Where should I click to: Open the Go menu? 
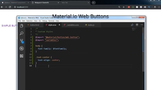(x=40, y=21)
